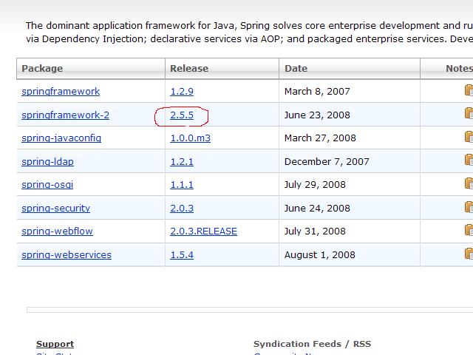Open release notes icon for springframework-2 row

coord(469,113)
